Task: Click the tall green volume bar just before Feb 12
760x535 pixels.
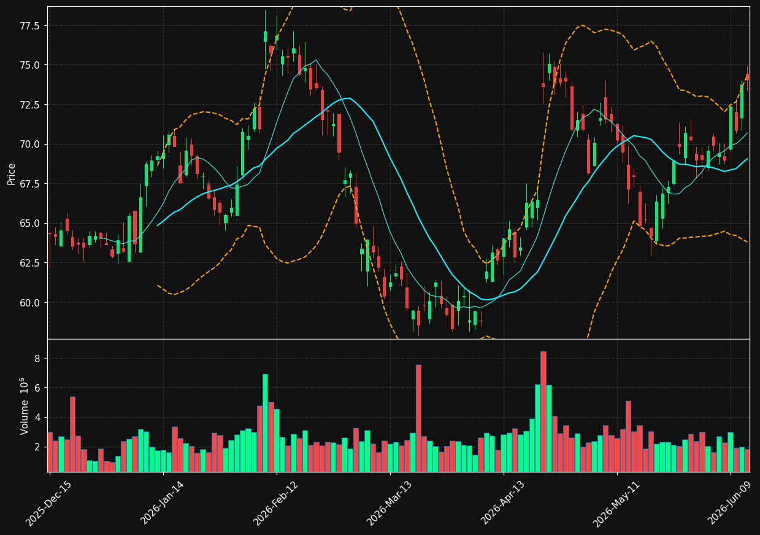Action: tap(265, 423)
